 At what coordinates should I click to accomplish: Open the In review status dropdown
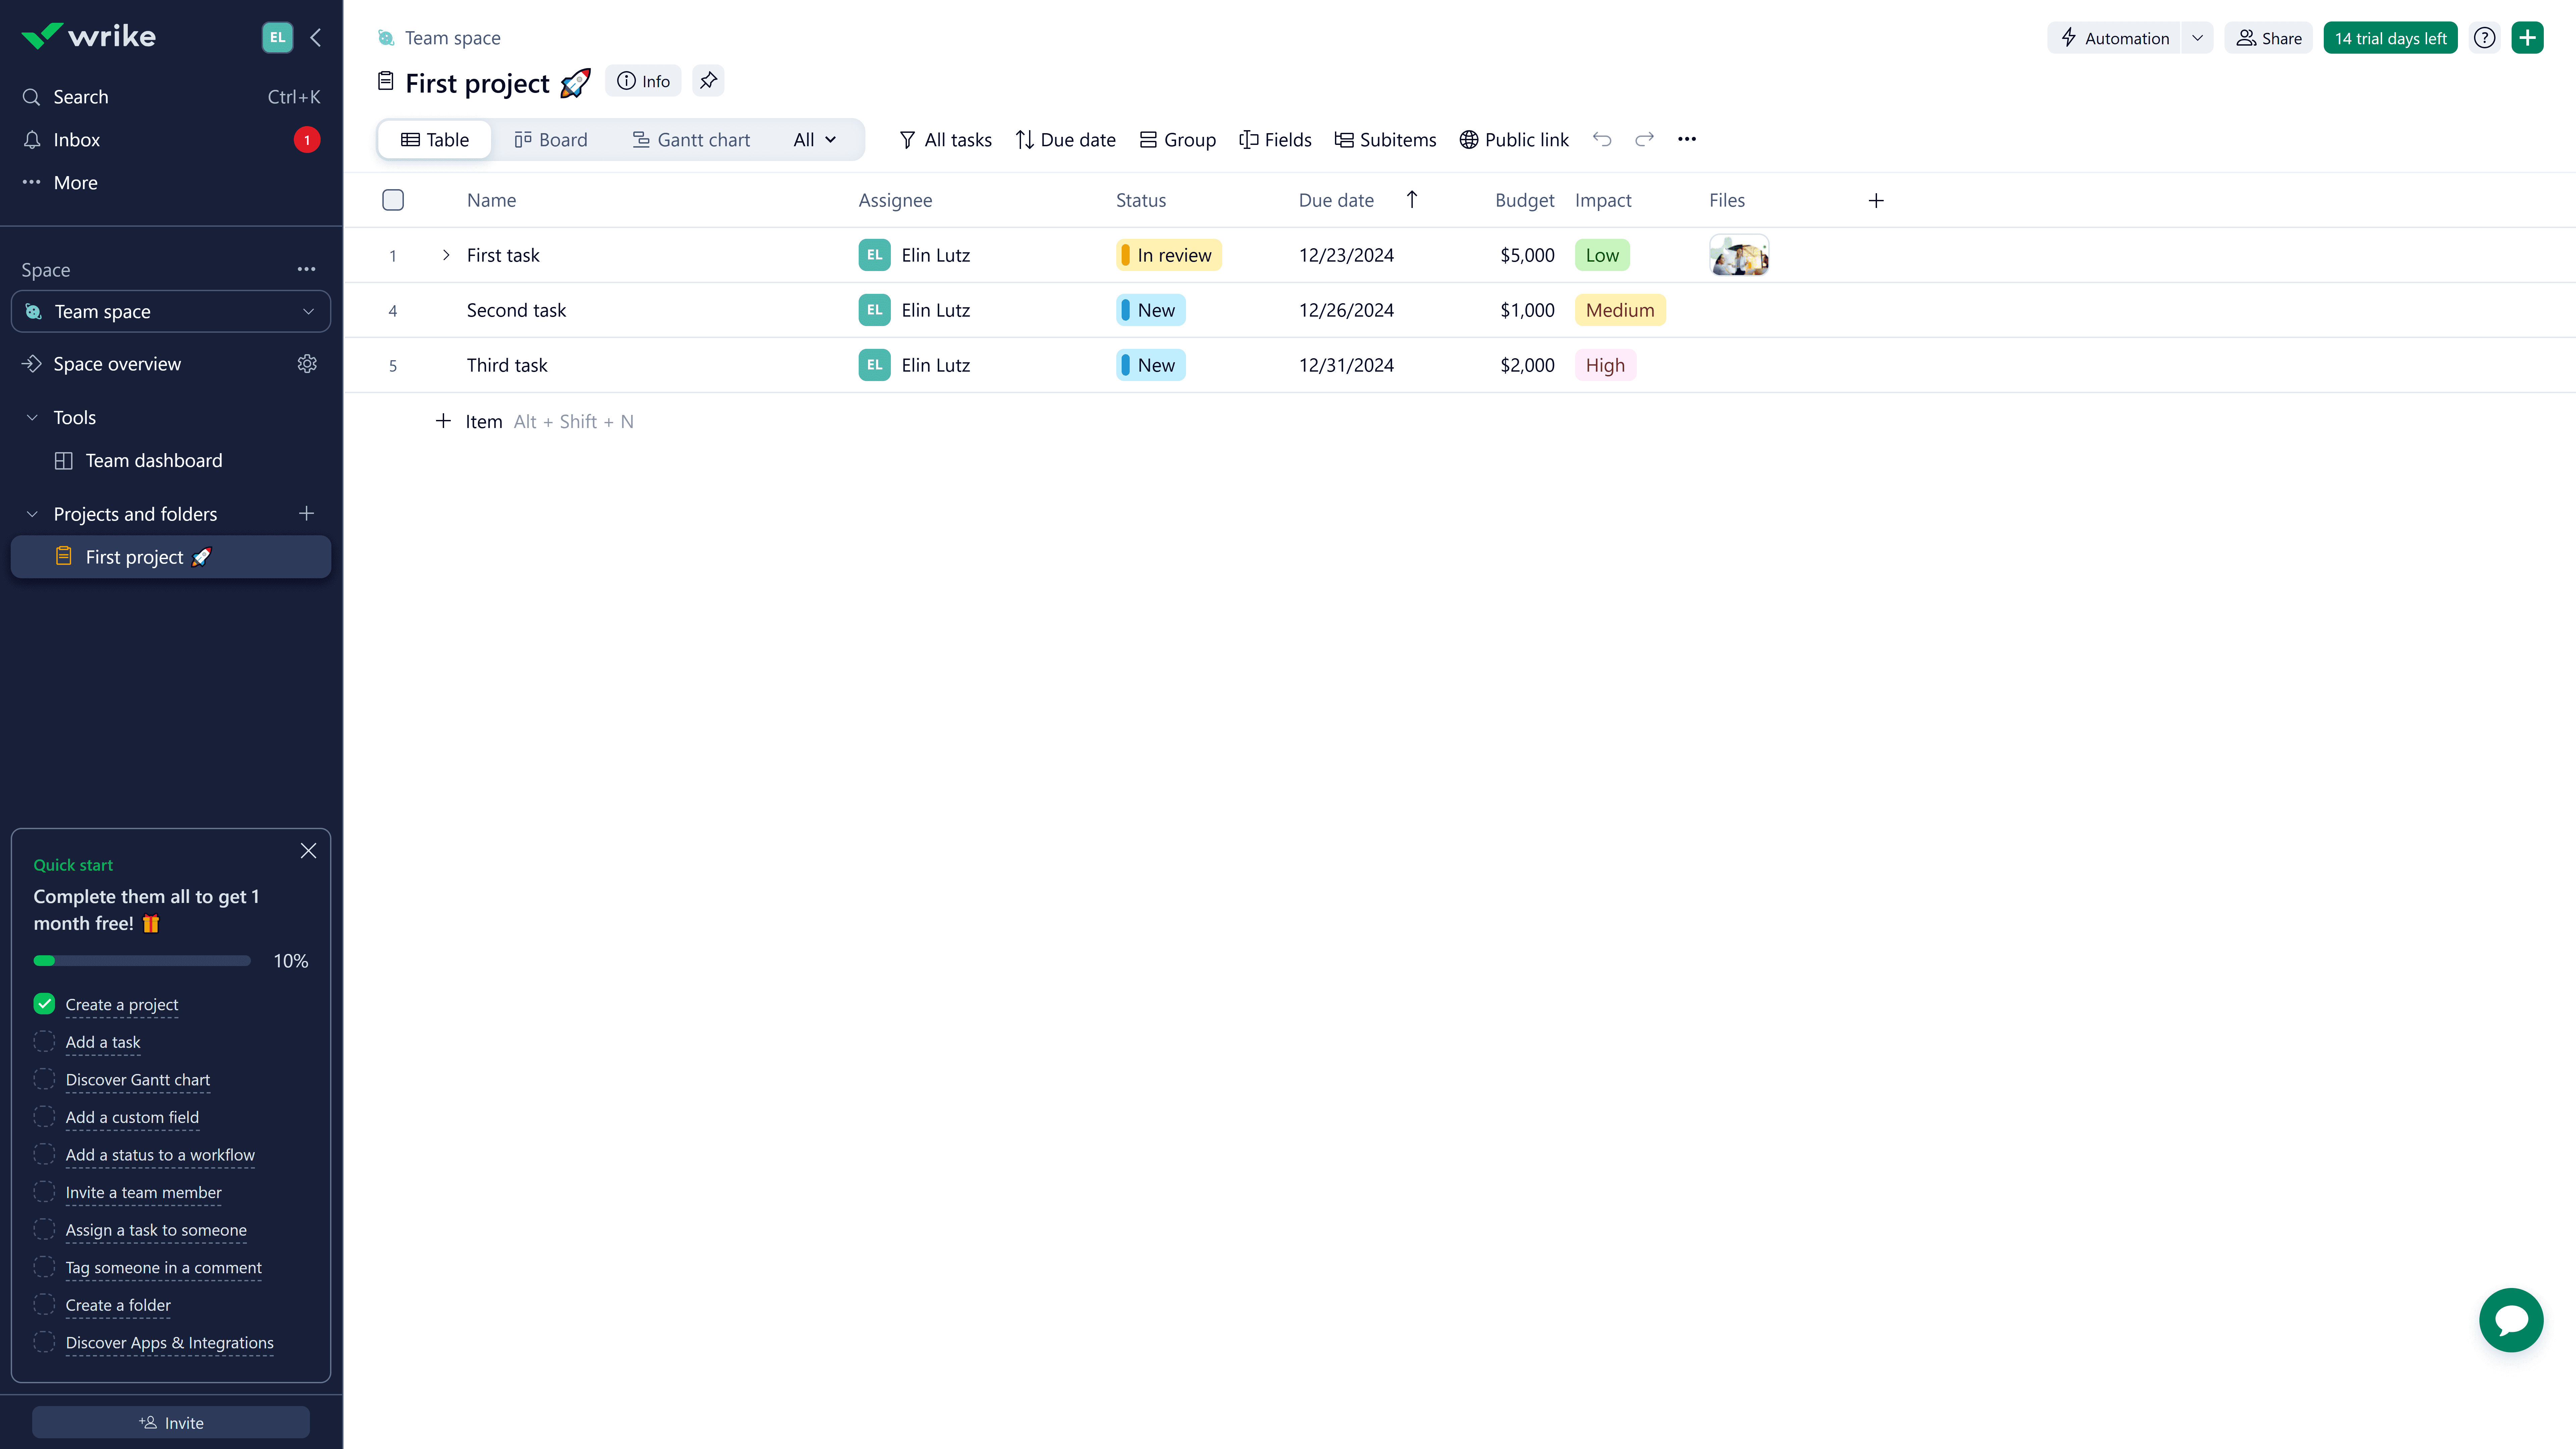tap(1169, 255)
